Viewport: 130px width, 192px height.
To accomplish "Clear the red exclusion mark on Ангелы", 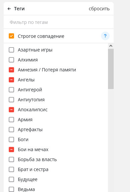I will tap(11, 80).
